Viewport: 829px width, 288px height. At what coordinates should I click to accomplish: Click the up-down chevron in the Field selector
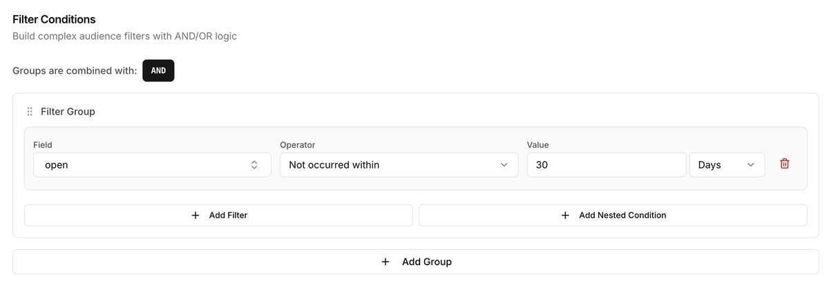[x=254, y=165]
